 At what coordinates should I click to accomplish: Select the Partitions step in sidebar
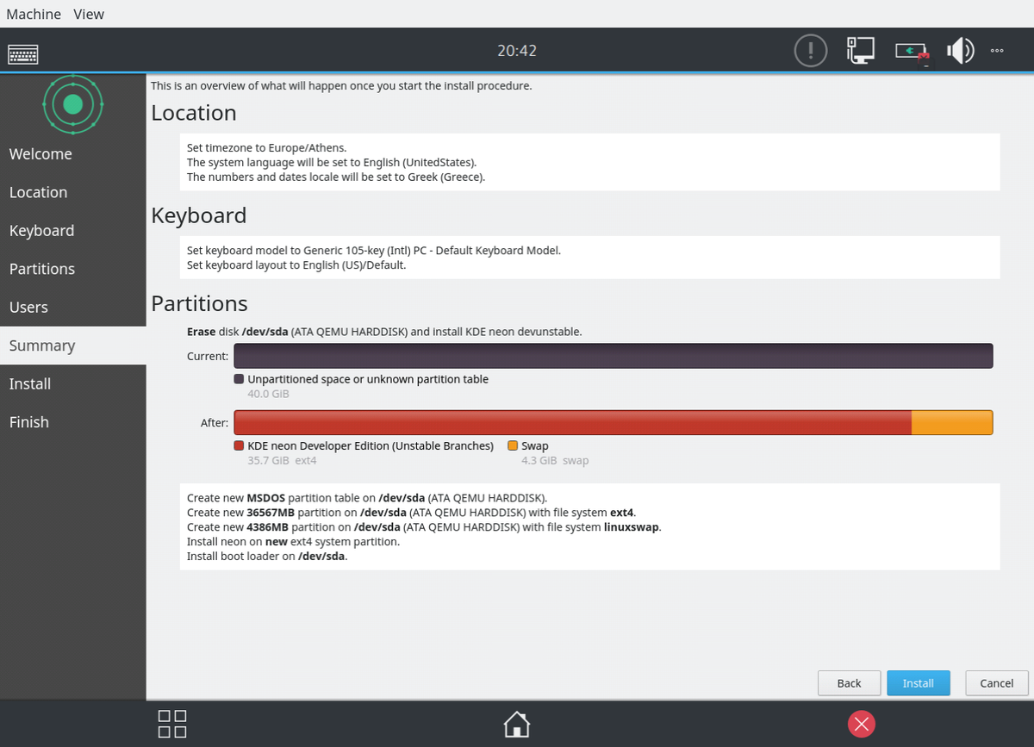tap(42, 269)
